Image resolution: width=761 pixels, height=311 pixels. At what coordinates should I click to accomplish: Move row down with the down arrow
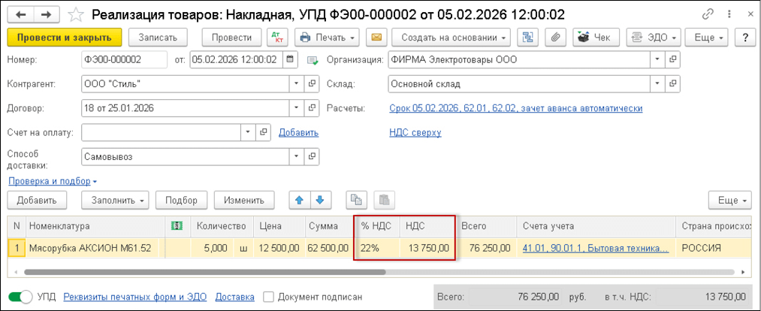tap(319, 200)
